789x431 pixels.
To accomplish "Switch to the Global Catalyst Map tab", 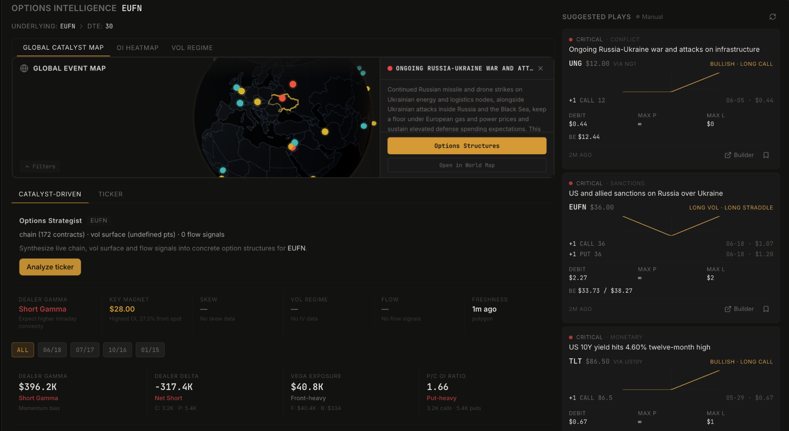I will coord(63,48).
